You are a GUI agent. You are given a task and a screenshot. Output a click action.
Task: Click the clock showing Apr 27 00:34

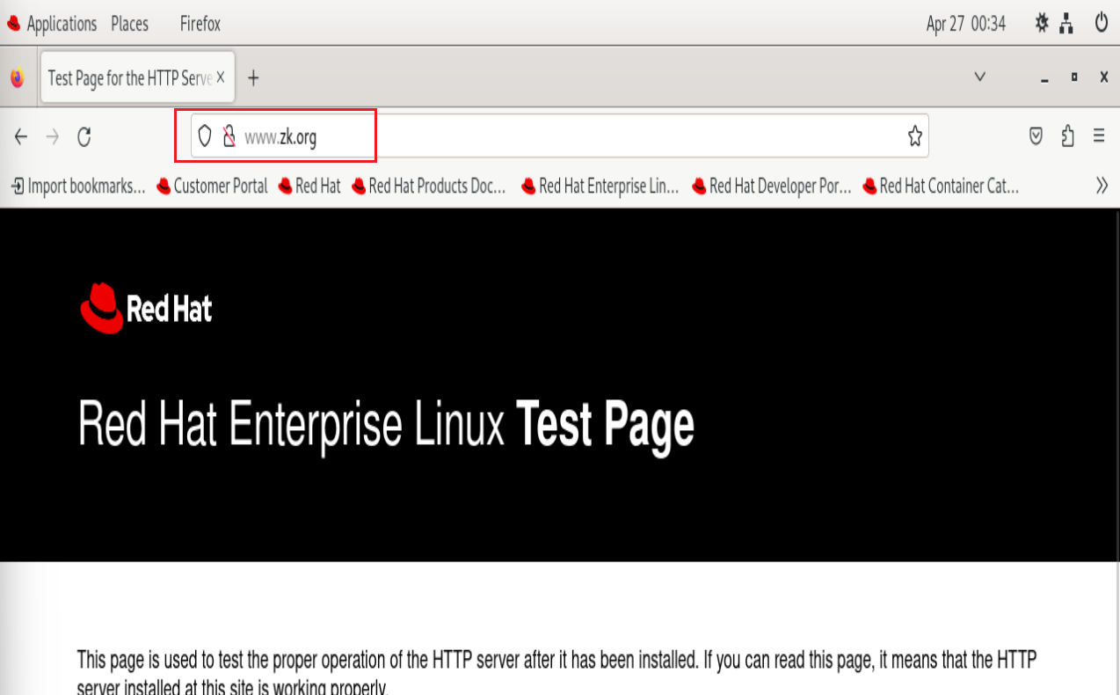click(x=965, y=24)
